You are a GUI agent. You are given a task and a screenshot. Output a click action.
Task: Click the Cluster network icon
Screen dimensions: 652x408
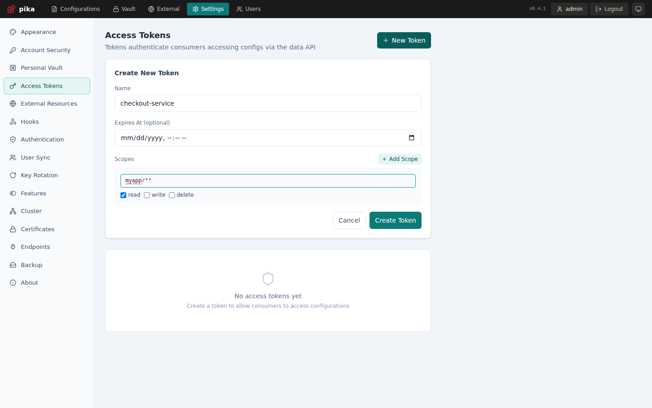tap(13, 211)
